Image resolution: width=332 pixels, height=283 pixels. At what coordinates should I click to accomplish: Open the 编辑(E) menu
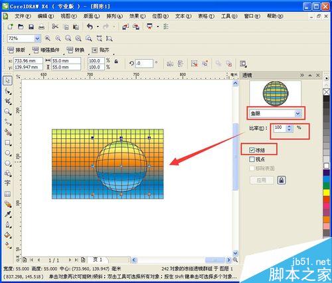click(46, 16)
